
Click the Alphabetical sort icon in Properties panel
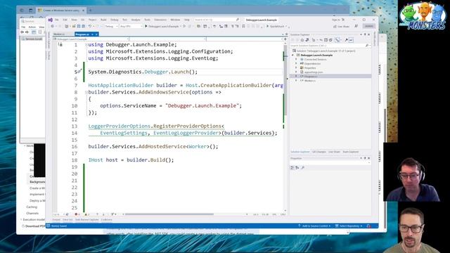click(x=297, y=167)
